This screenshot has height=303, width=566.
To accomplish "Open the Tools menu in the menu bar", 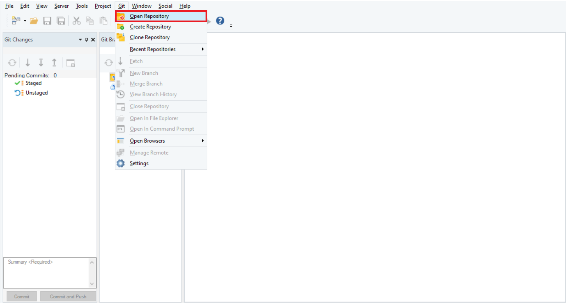I will click(x=82, y=6).
